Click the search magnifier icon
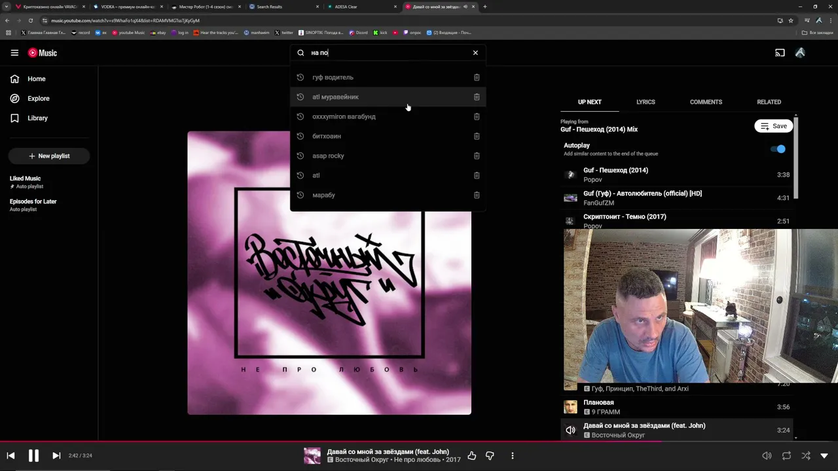 click(x=301, y=53)
